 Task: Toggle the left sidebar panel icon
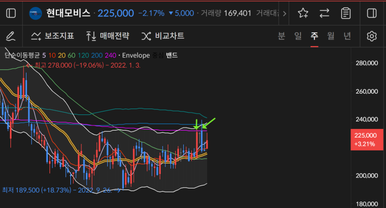tap(11, 13)
